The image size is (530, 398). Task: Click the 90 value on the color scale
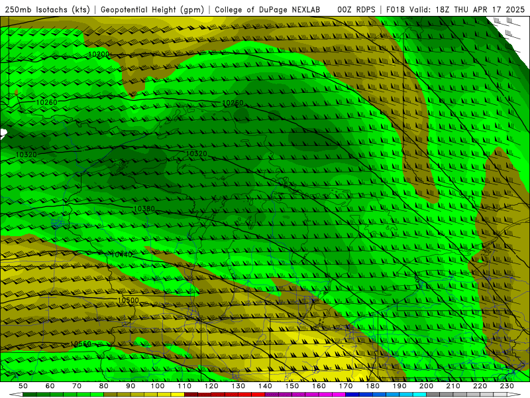point(131,386)
